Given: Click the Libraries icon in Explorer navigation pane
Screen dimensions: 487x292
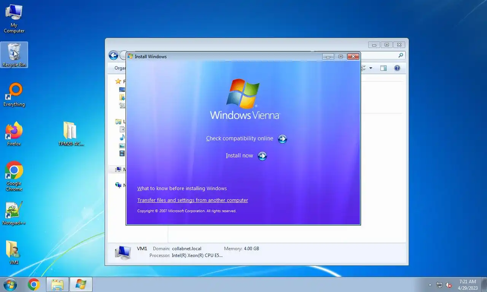Looking at the screenshot, I should 118,122.
